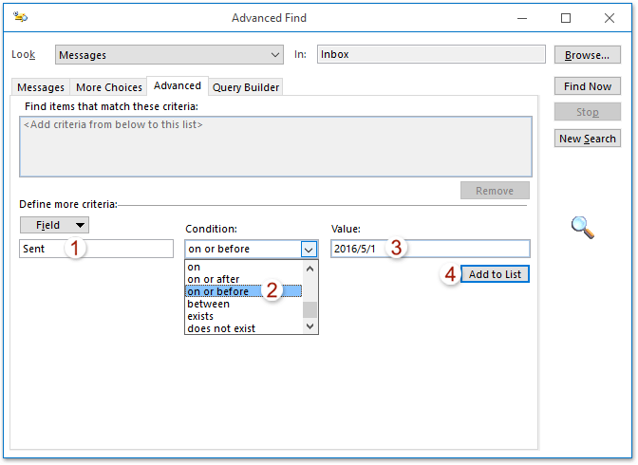Switch to the More Choices tab
Viewport: 638px width, 465px height.
(108, 87)
